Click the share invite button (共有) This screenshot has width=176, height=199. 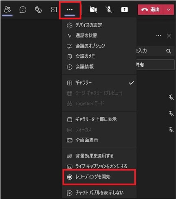pos(155,65)
